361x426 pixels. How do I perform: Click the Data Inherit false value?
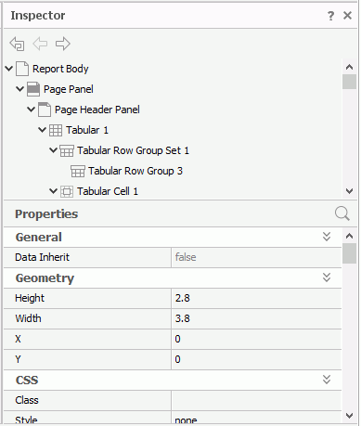pyautogui.click(x=256, y=257)
